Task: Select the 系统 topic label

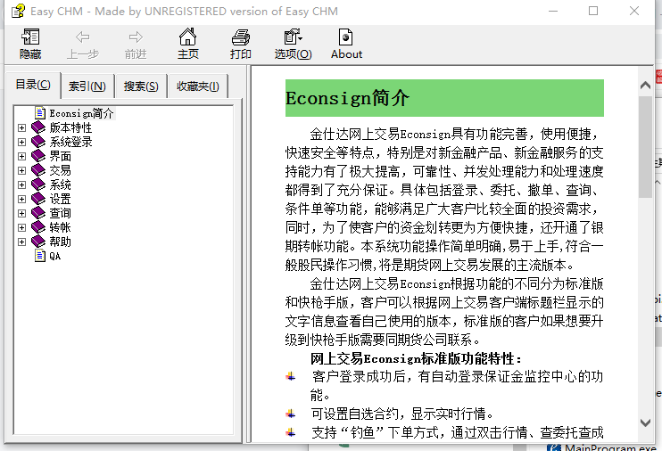Action: click(60, 184)
